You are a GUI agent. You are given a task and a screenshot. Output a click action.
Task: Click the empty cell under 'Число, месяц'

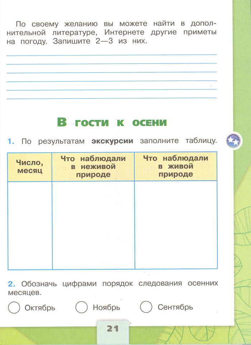pos(30,225)
